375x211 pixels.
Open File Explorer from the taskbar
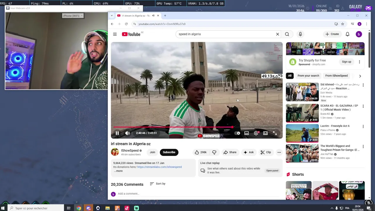(108, 208)
